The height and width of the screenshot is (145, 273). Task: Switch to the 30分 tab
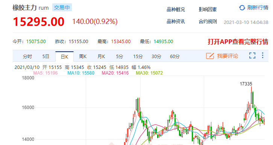click(x=156, y=57)
